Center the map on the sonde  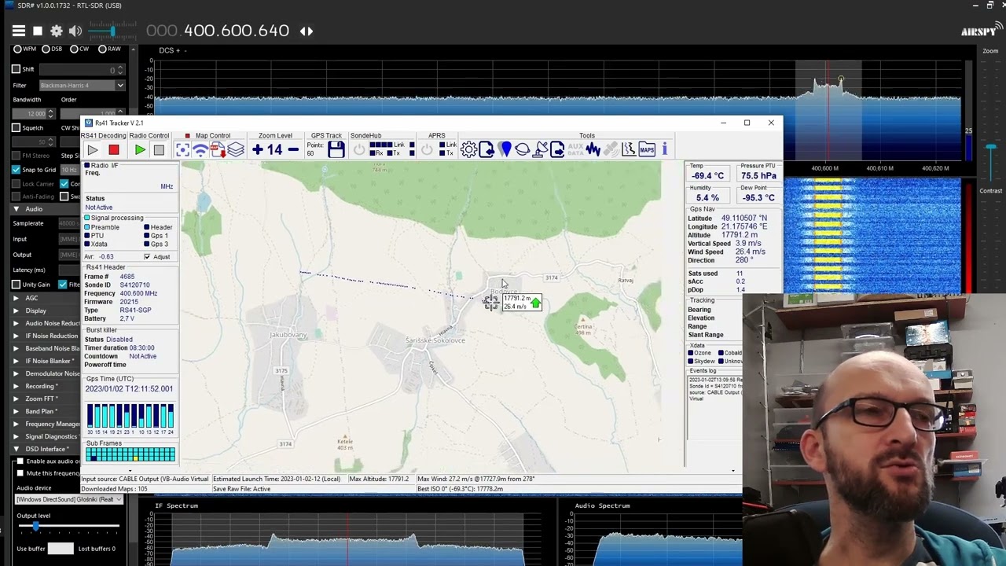click(182, 149)
